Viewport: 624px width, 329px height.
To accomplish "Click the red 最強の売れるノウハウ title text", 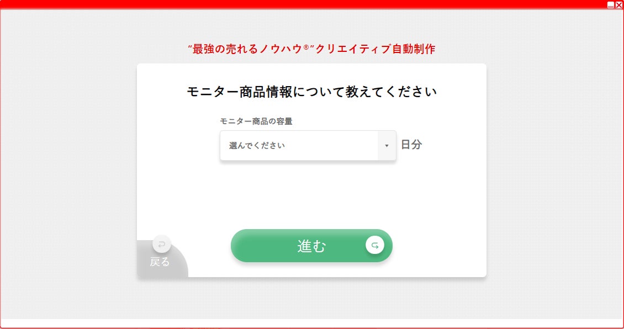I will pyautogui.click(x=247, y=49).
